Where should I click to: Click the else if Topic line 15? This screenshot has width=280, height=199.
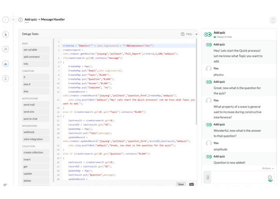tap(104, 112)
